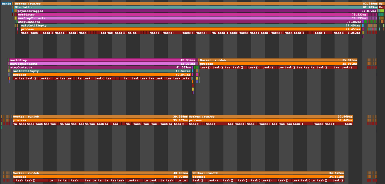
Task: Click the stepContacts scope at 78.382ms
Action: [189, 22]
